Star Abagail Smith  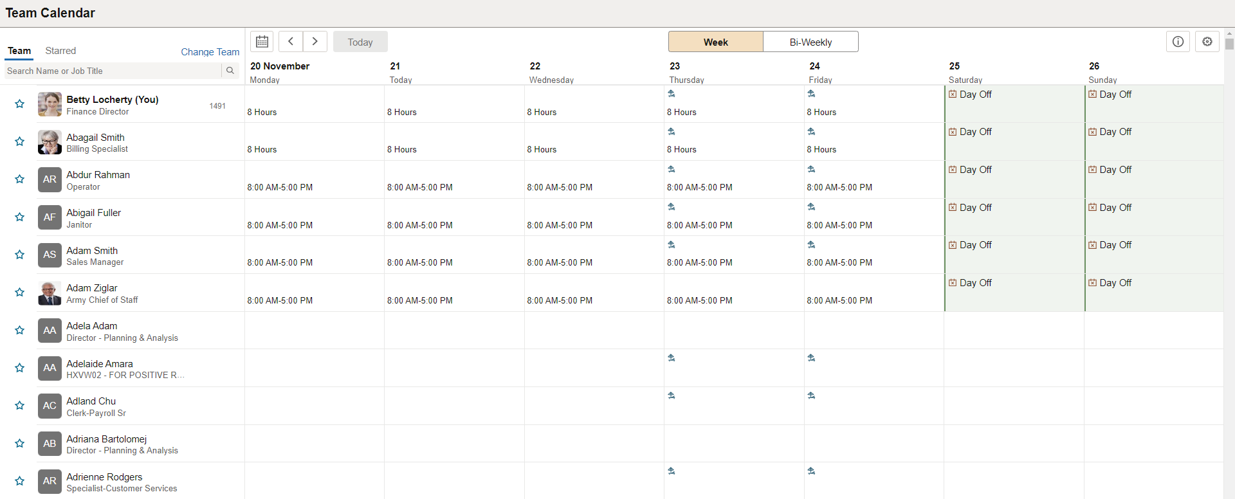coord(20,141)
